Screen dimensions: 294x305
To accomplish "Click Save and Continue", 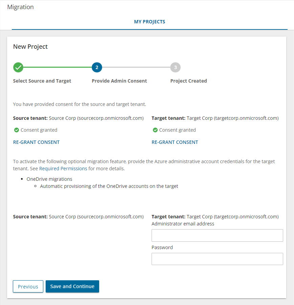I will point(72,286).
